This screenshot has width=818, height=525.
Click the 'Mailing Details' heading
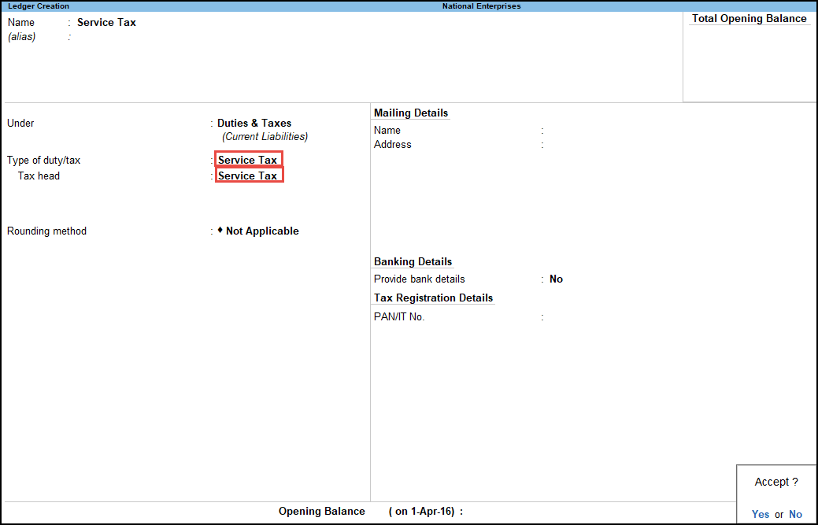click(411, 113)
